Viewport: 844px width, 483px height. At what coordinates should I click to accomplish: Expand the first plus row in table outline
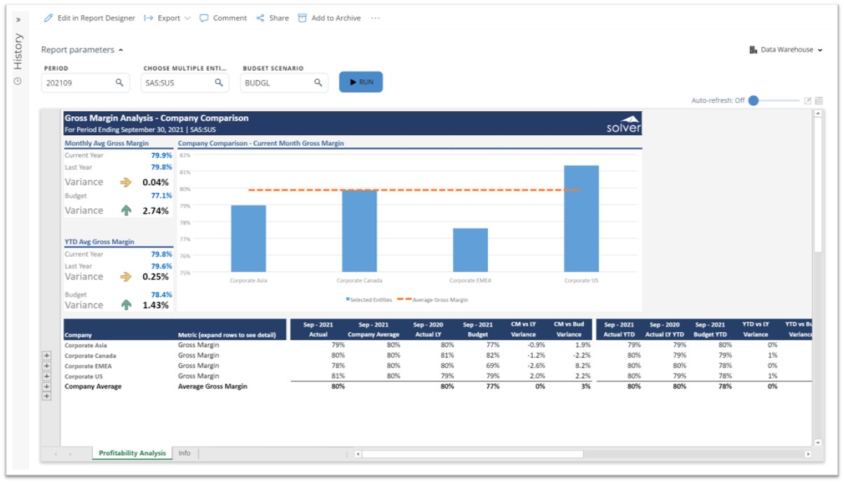pyautogui.click(x=47, y=355)
